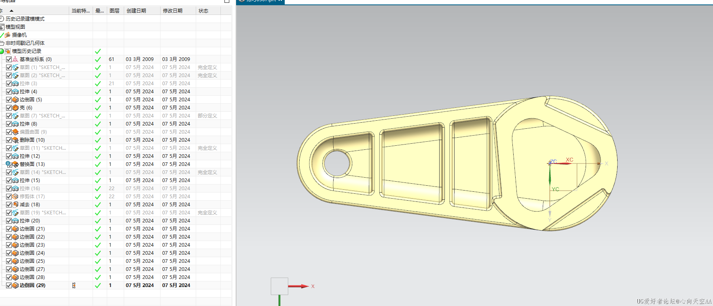Click the 图层 column header
Image resolution: width=713 pixels, height=306 pixels.
coord(114,11)
